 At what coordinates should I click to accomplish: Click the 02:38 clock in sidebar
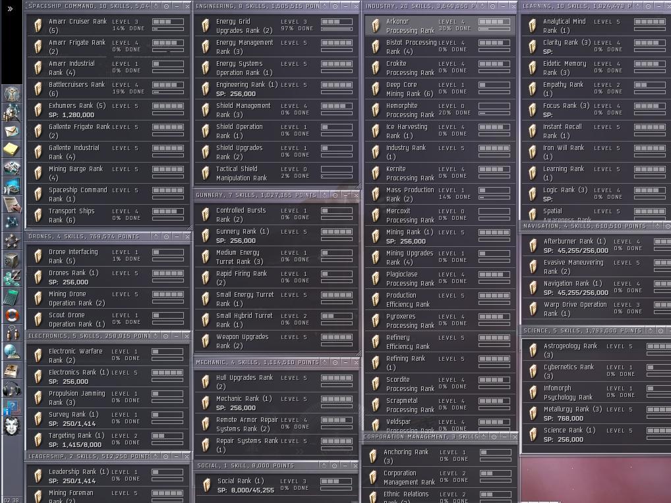[x=11, y=500]
